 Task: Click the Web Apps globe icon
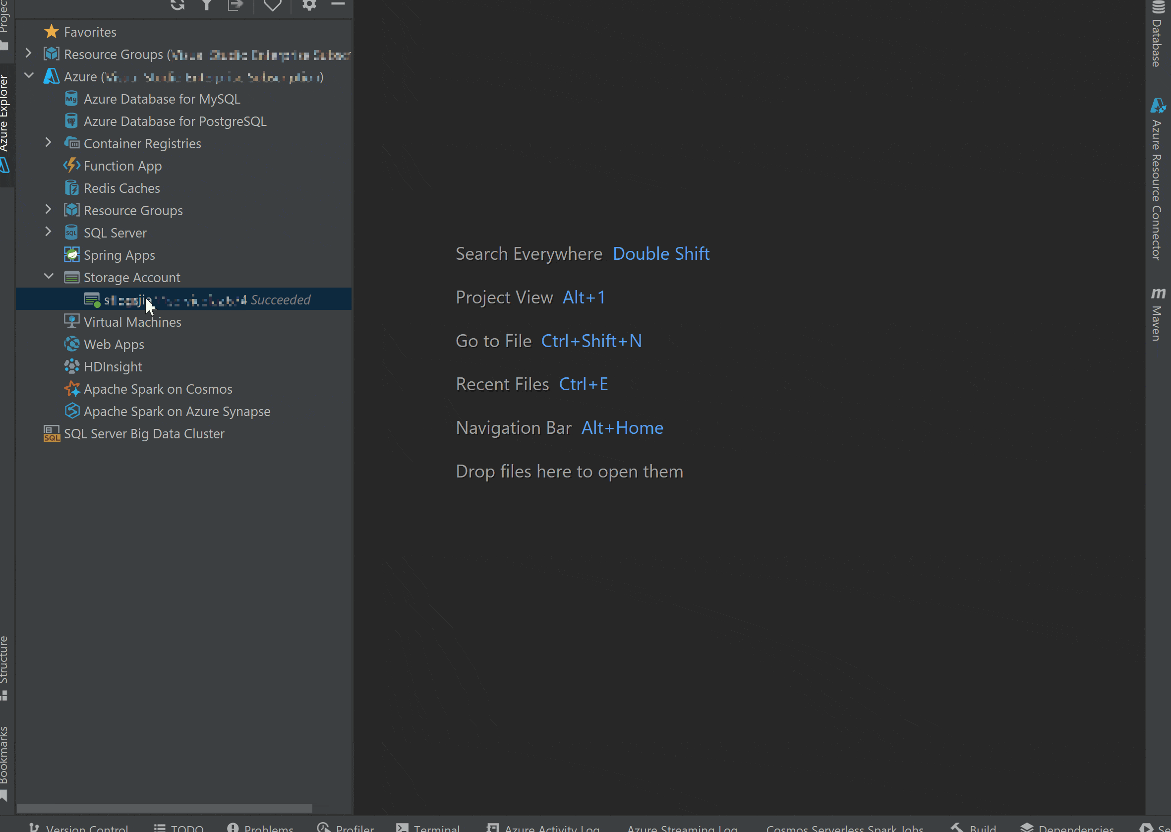pyautogui.click(x=72, y=344)
